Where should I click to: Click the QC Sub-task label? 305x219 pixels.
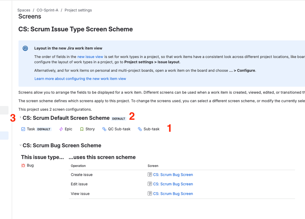tap(119, 129)
